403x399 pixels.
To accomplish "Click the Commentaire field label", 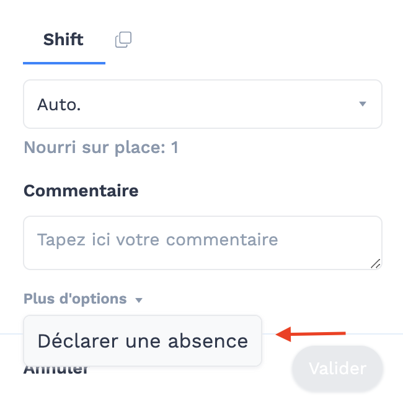I will coord(81,191).
